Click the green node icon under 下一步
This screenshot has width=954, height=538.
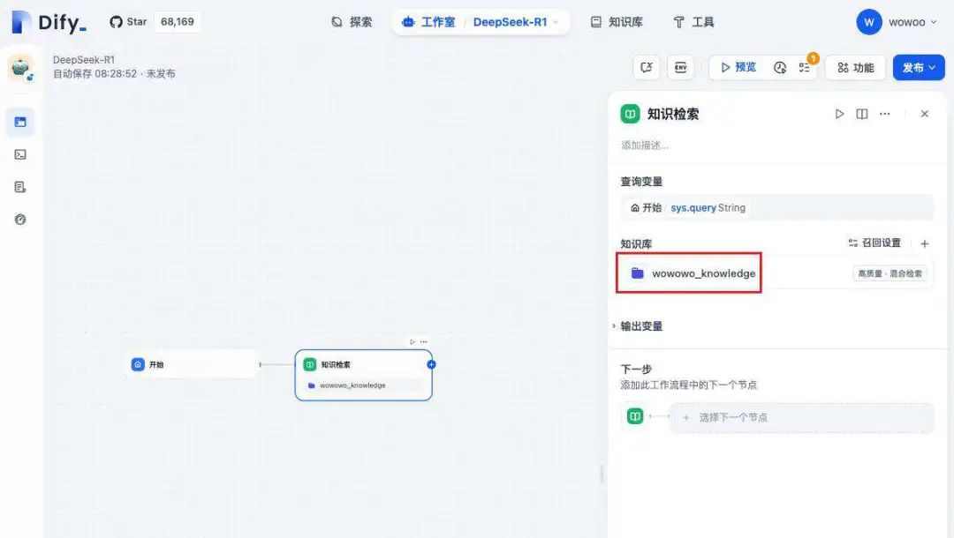[x=635, y=416]
